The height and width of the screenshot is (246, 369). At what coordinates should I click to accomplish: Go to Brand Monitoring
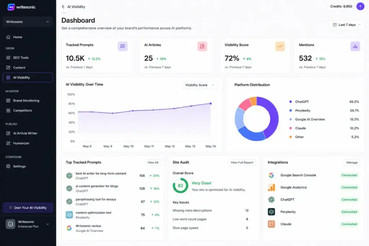point(28,100)
